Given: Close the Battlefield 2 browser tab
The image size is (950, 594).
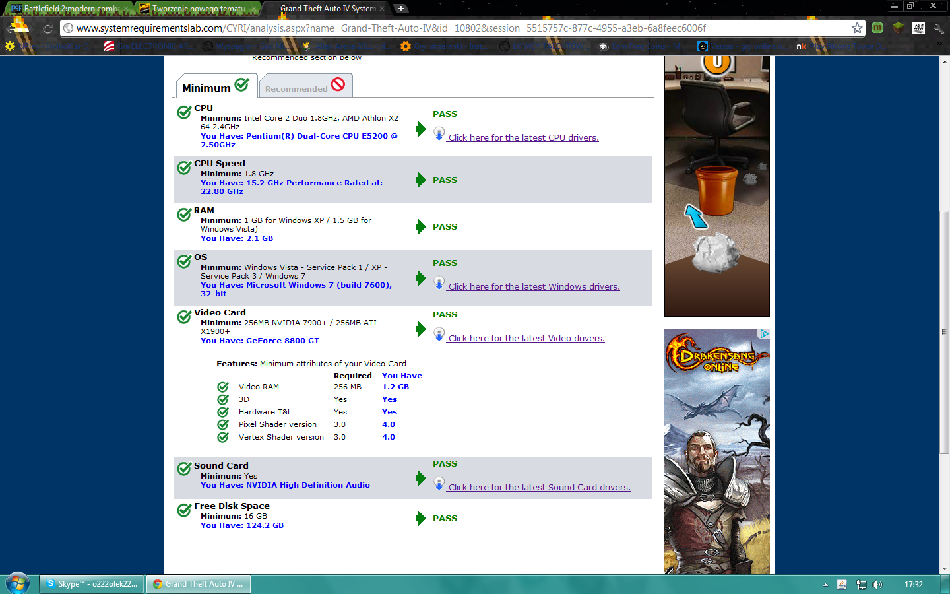Looking at the screenshot, I should (x=125, y=9).
